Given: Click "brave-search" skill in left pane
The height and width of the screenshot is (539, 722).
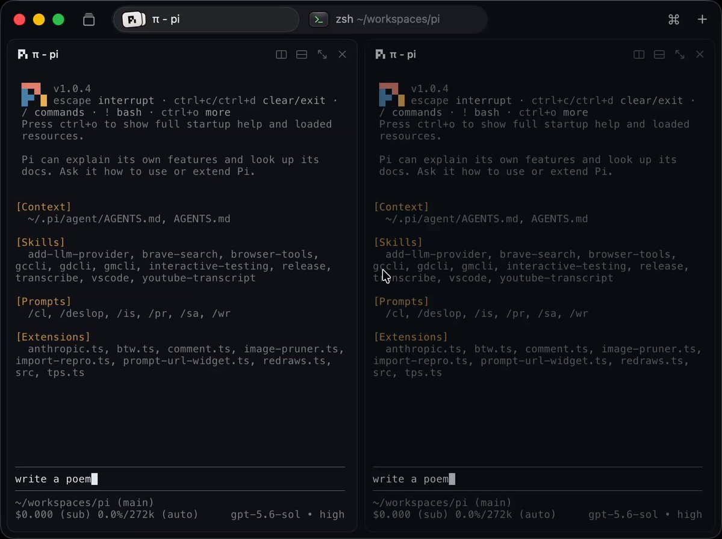Looking at the screenshot, I should click(180, 254).
